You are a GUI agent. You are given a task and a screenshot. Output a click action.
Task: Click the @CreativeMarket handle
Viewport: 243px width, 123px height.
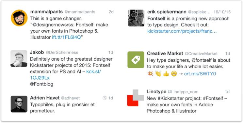pyautogui.click(x=201, y=54)
